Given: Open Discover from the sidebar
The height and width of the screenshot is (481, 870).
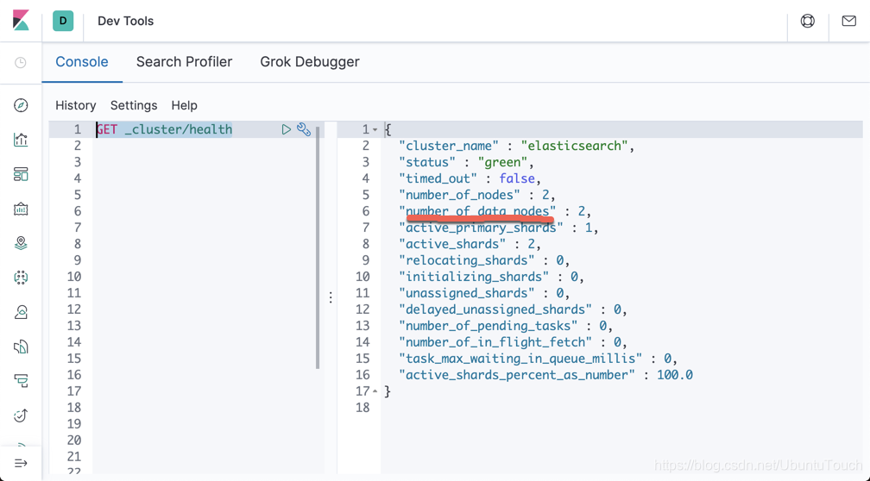Looking at the screenshot, I should 21,105.
